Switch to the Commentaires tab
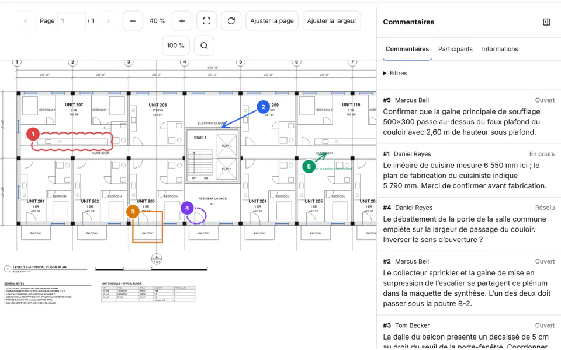Image resolution: width=561 pixels, height=350 pixels. click(x=407, y=49)
